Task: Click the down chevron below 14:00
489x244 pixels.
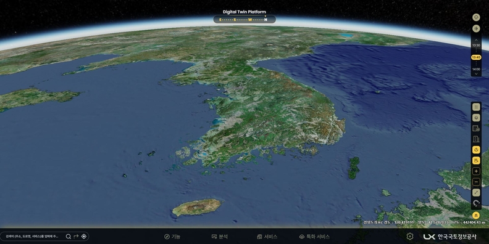Action: coord(476,74)
